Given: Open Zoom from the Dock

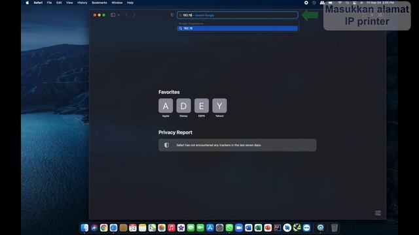Looking at the screenshot, I should click(239, 228).
